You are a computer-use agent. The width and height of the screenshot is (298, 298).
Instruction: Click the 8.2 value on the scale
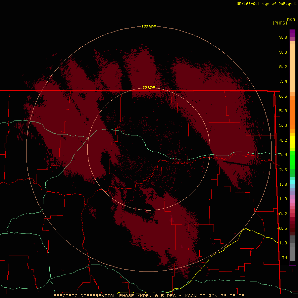283,67
